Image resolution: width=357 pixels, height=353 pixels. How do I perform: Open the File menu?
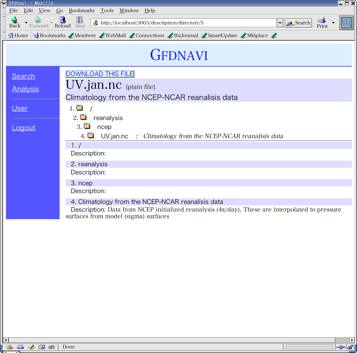13,10
